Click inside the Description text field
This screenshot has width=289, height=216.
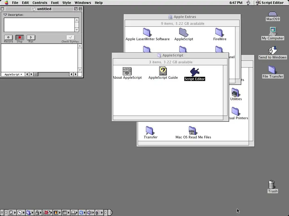(x=39, y=25)
